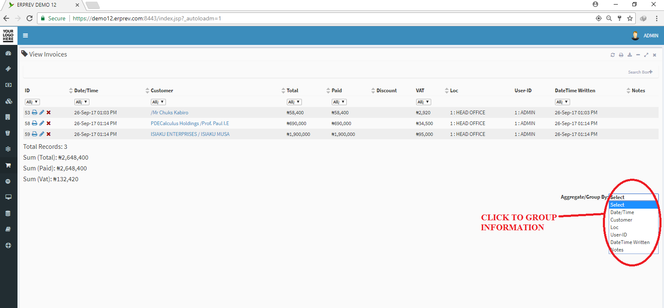Delete invoice 53
This screenshot has width=664, height=308.
[49, 112]
